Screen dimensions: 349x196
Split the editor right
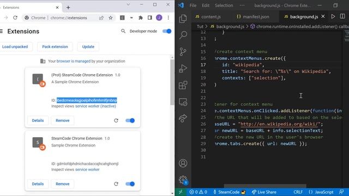tap(342, 16)
